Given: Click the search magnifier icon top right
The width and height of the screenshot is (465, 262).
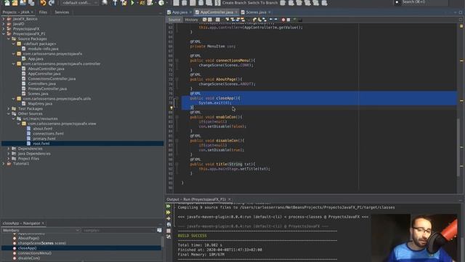Looking at the screenshot, I should [x=397, y=2].
